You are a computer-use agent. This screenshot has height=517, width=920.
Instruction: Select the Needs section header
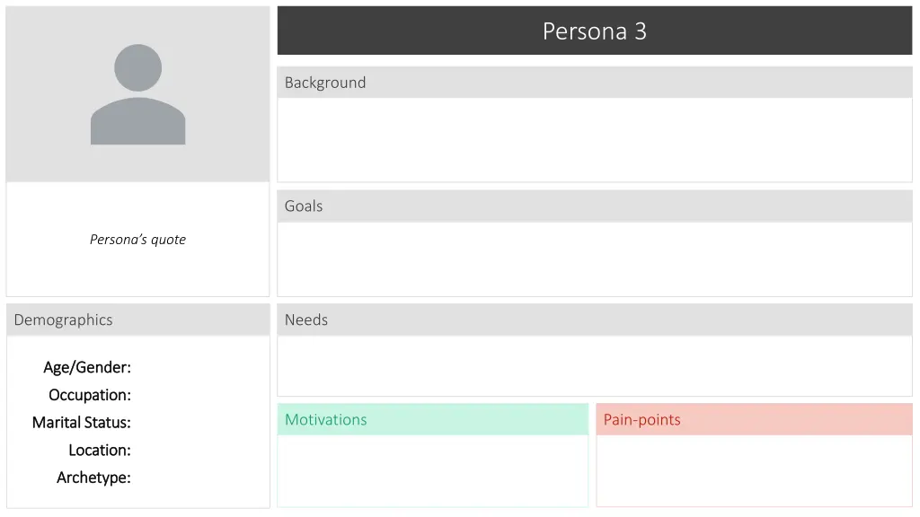pyautogui.click(x=595, y=320)
